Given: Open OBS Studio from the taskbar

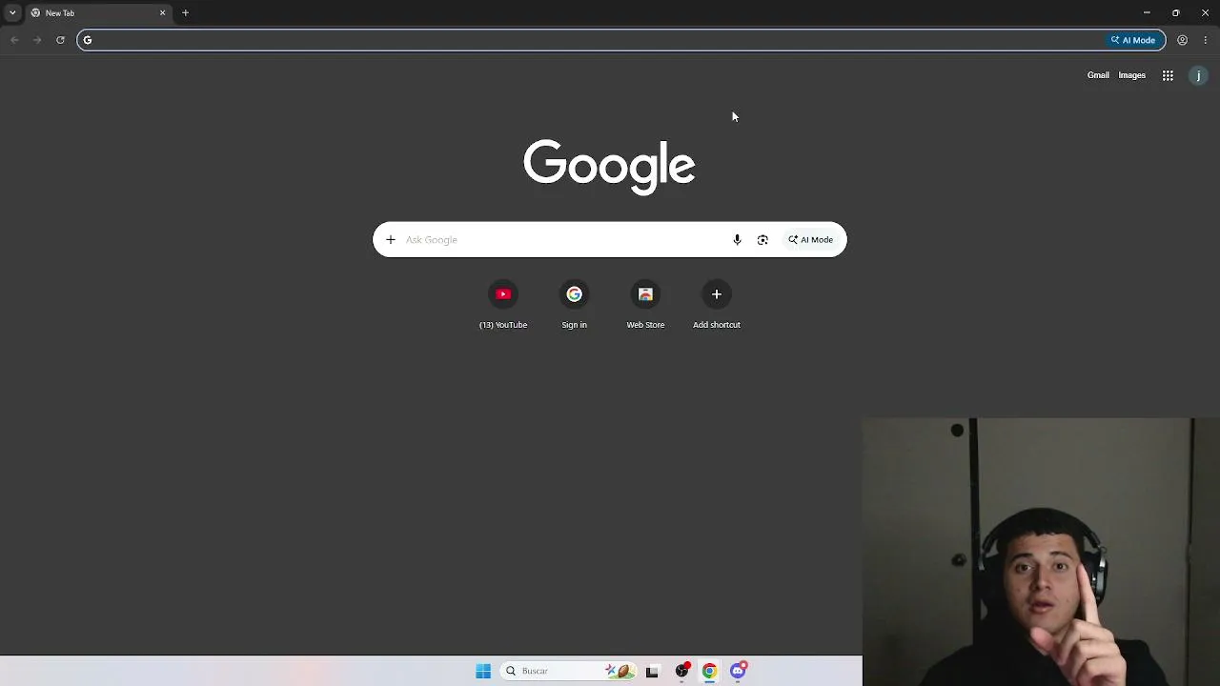Looking at the screenshot, I should [681, 671].
